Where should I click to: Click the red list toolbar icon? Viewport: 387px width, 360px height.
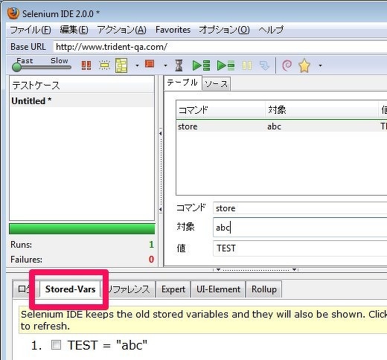(150, 64)
